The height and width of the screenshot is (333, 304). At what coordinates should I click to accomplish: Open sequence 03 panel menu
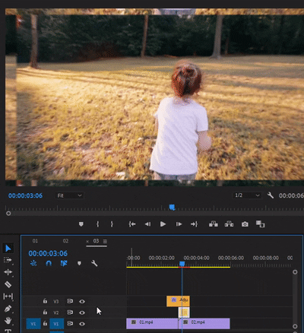coord(105,241)
